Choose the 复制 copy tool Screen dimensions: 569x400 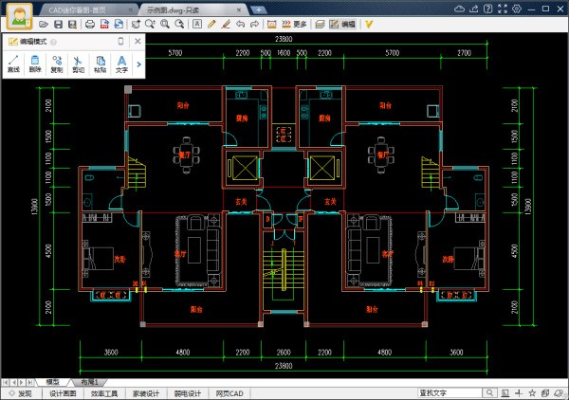point(57,64)
